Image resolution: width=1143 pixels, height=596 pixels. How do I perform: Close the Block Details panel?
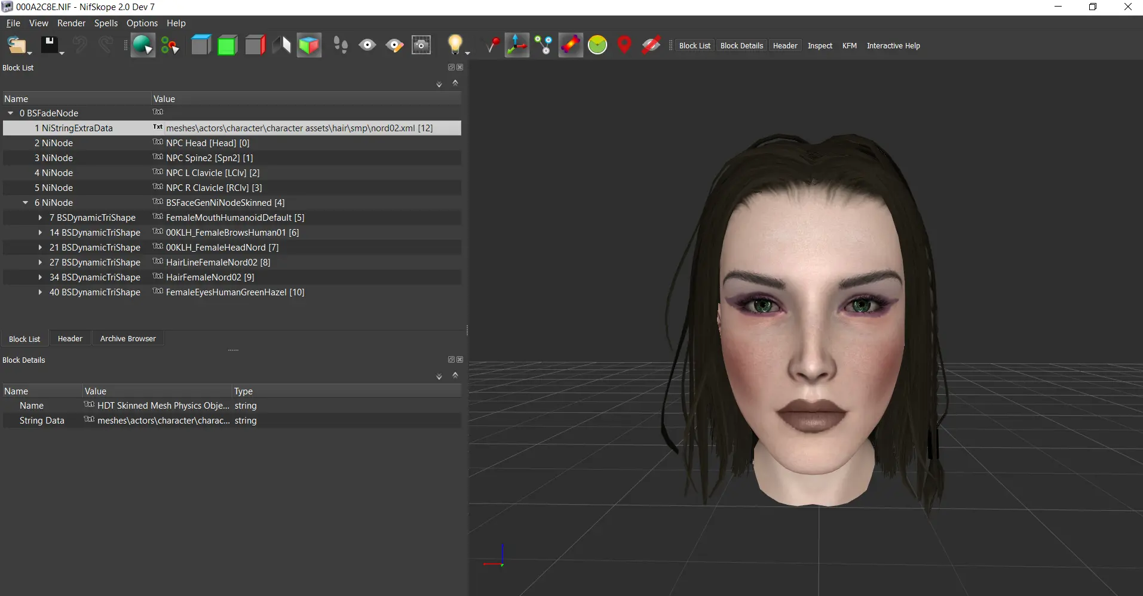[x=460, y=360]
